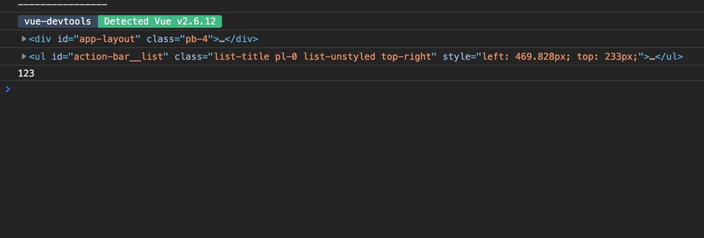Click the console prompt chevron
The image size is (704, 238).
point(8,89)
